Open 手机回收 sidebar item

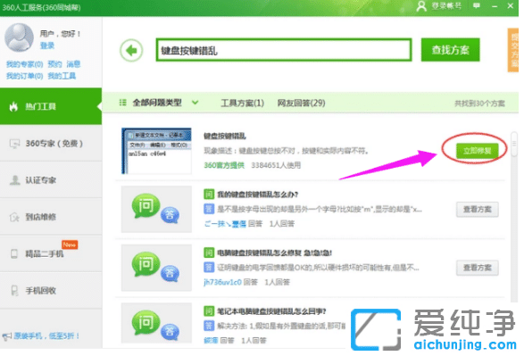(51, 291)
